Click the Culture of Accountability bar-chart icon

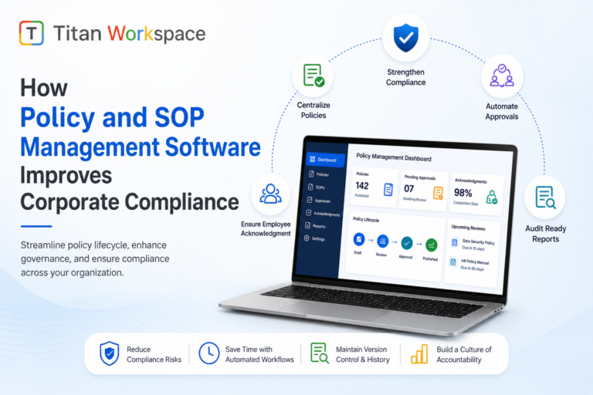tap(419, 354)
